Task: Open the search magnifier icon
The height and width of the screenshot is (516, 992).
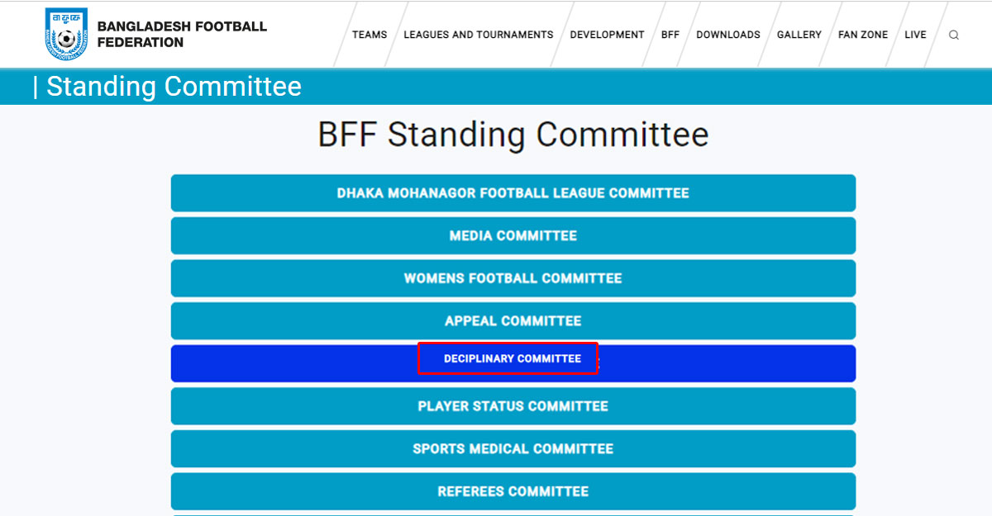Action: click(954, 35)
